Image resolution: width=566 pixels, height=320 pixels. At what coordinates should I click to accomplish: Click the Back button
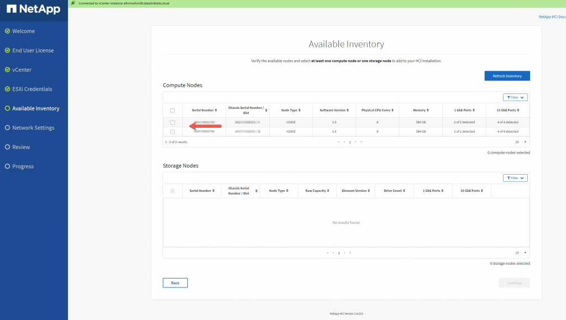click(x=175, y=283)
